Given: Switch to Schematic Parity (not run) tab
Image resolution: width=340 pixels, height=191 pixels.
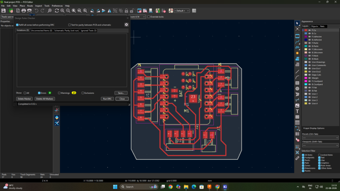Looking at the screenshot, I should tap(66, 31).
